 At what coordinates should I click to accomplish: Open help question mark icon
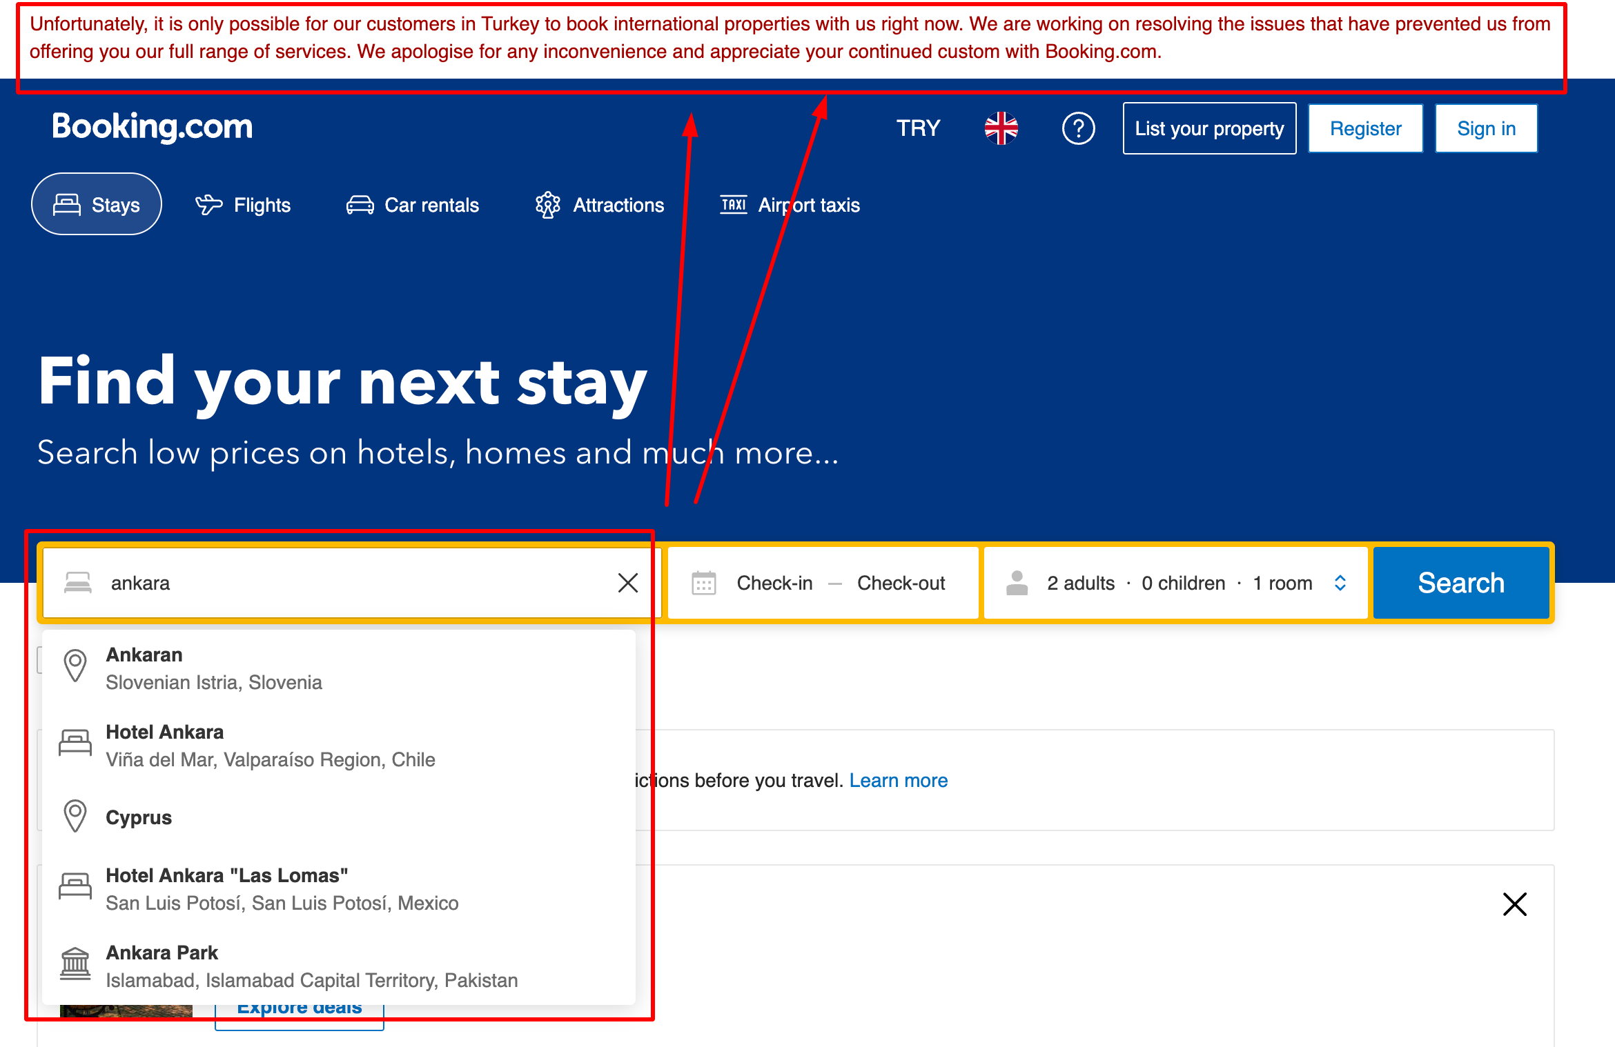point(1078,128)
